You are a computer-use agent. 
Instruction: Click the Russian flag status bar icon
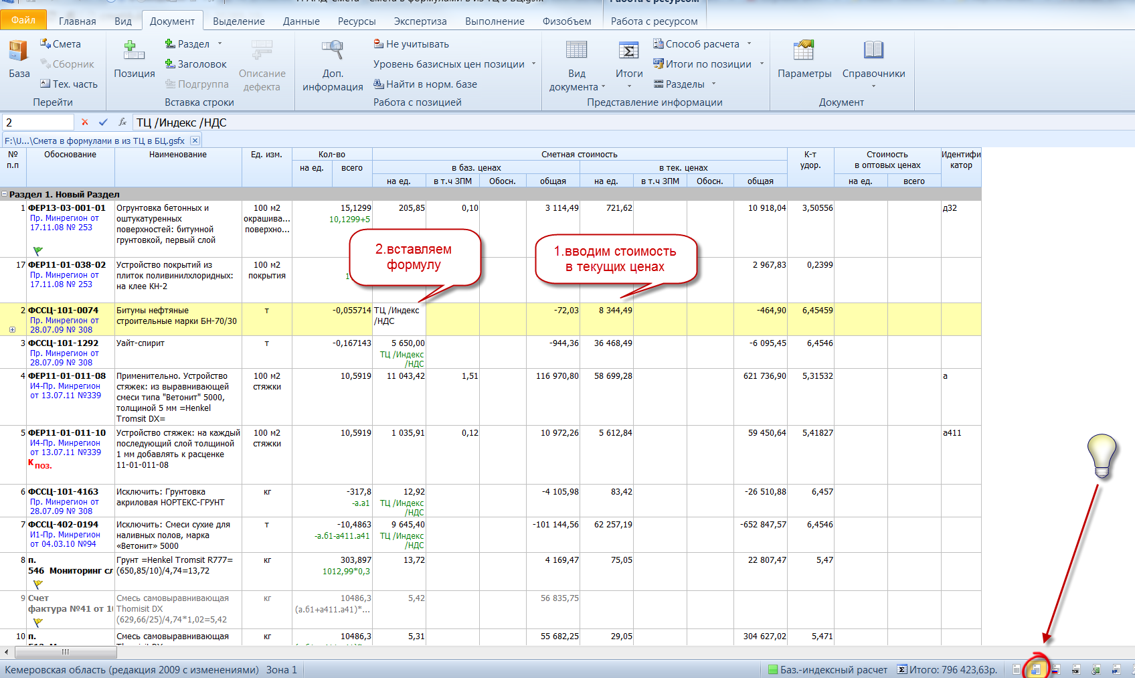pyautogui.click(x=1055, y=669)
